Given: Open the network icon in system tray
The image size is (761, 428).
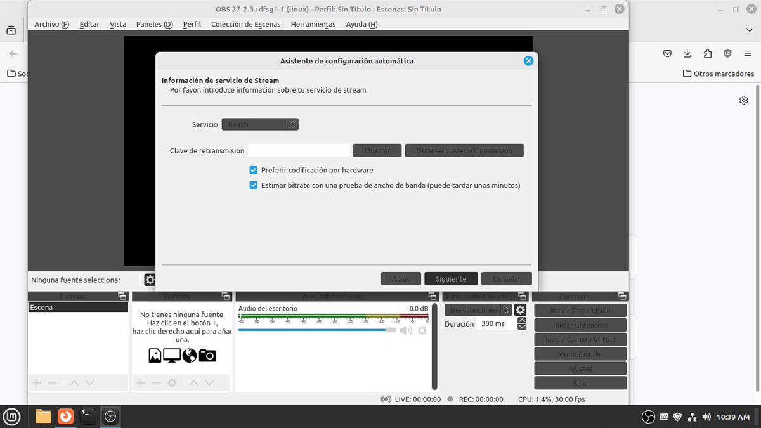Looking at the screenshot, I should [692, 417].
